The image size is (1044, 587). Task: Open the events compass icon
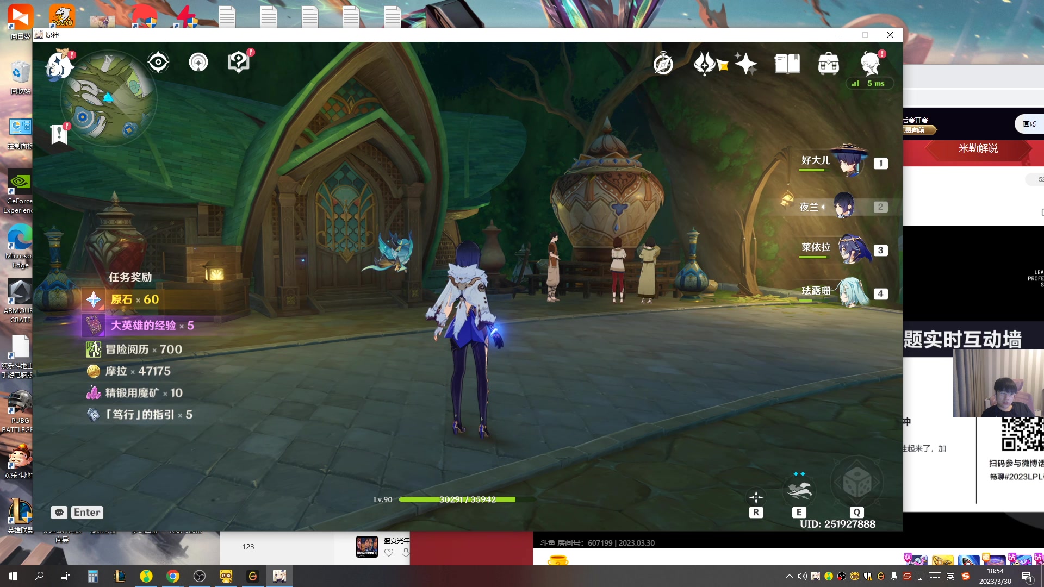point(663,64)
